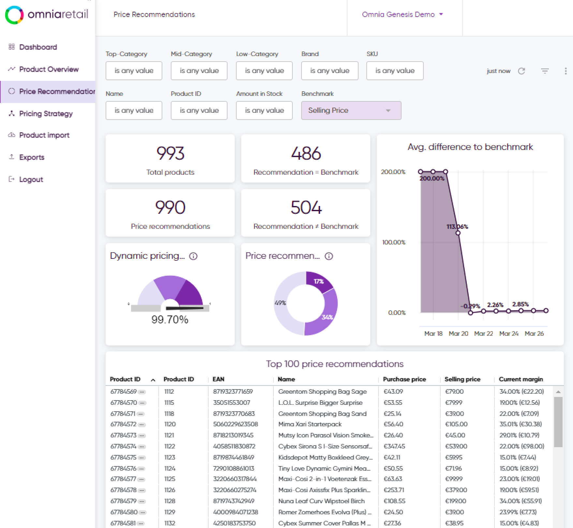573x528 pixels.
Task: Click the 504 Recommendation ≠ Benchmark tile
Action: pos(306,213)
